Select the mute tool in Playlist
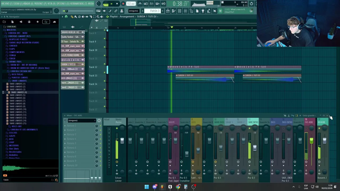The width and height of the screenshot is (340, 191). point(83,17)
